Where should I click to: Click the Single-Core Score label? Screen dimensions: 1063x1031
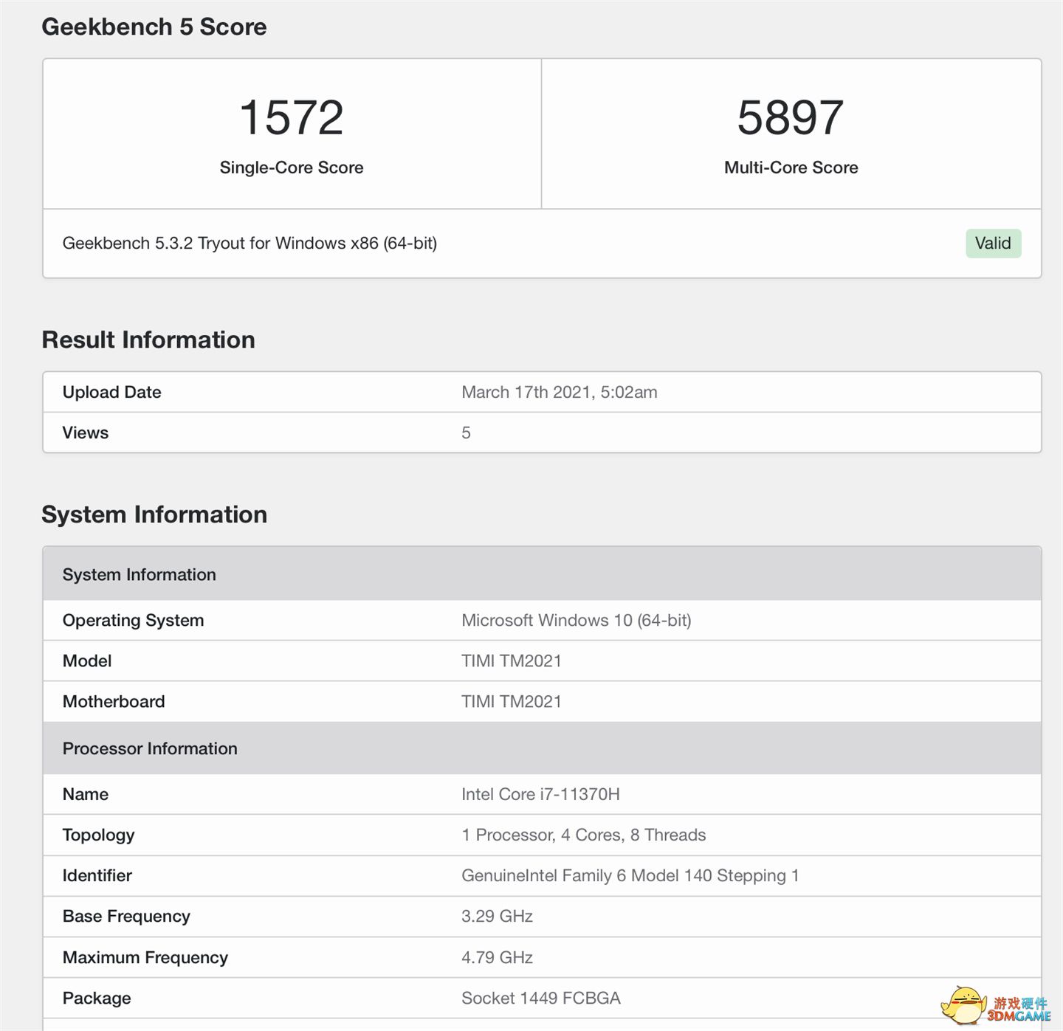pyautogui.click(x=292, y=168)
